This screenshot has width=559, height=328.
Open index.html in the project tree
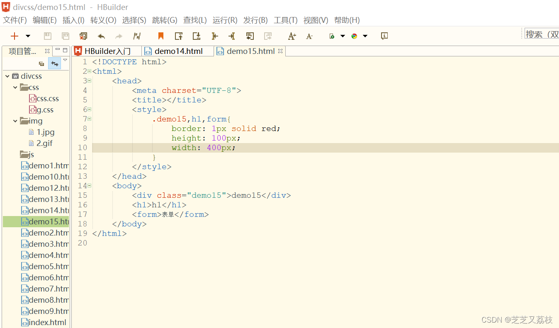click(44, 322)
